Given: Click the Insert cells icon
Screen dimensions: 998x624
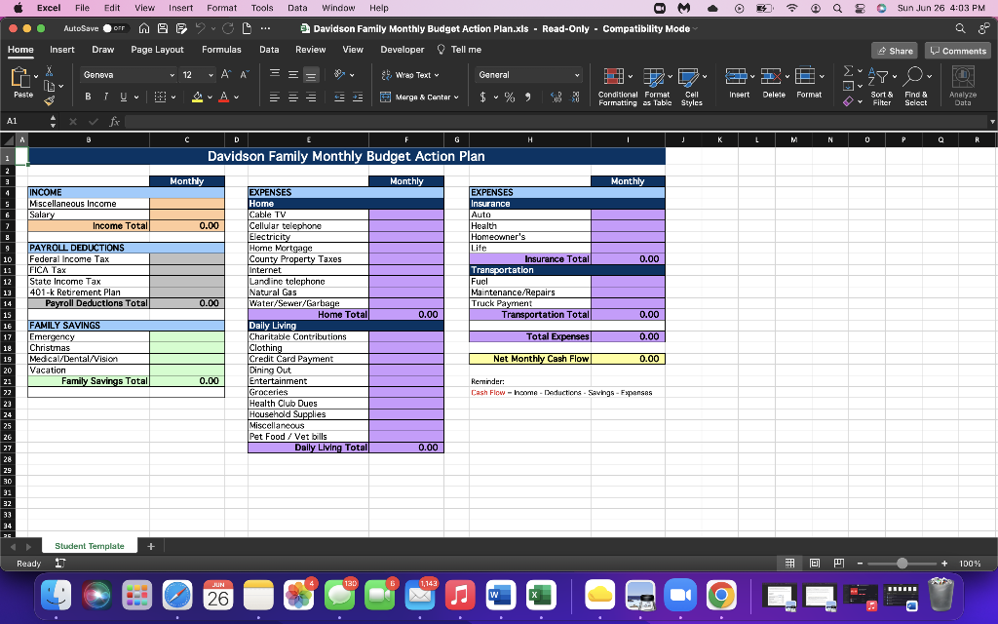Looking at the screenshot, I should pos(736,76).
